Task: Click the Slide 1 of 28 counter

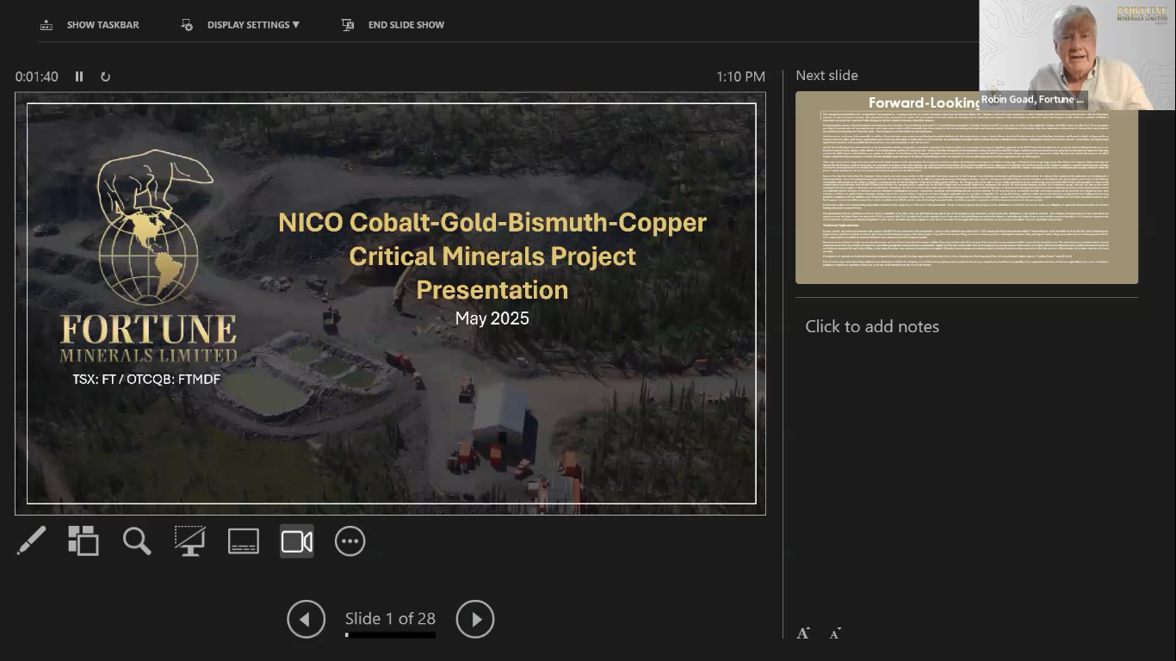Action: click(390, 619)
